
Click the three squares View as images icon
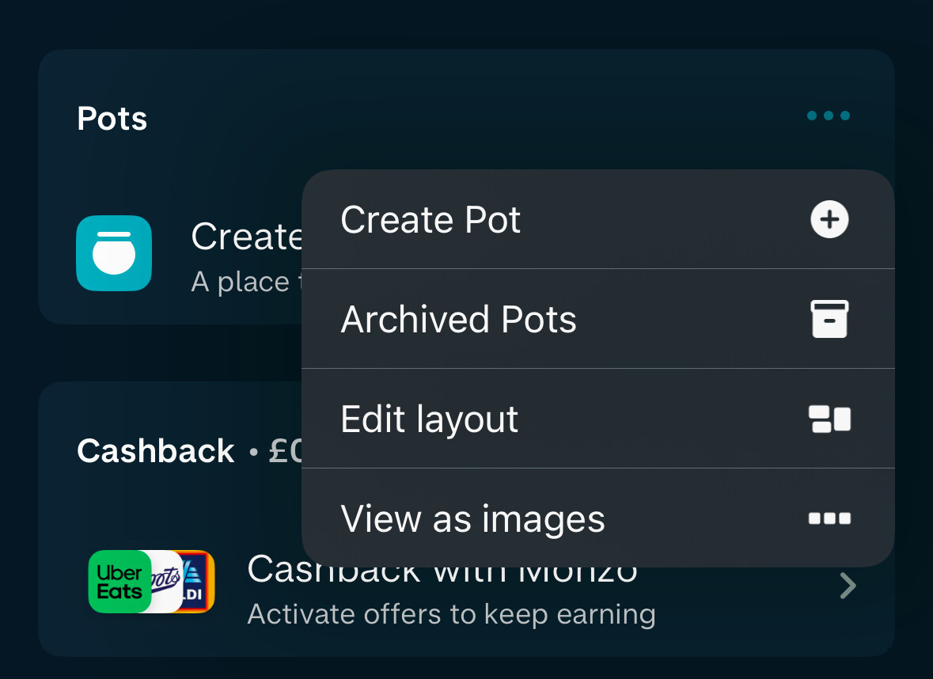[829, 518]
